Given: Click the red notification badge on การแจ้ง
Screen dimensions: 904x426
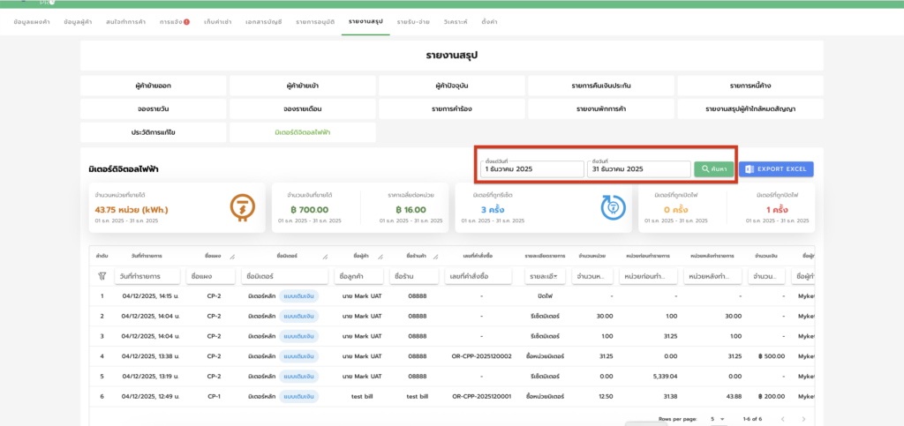Looking at the screenshot, I should point(186,21).
